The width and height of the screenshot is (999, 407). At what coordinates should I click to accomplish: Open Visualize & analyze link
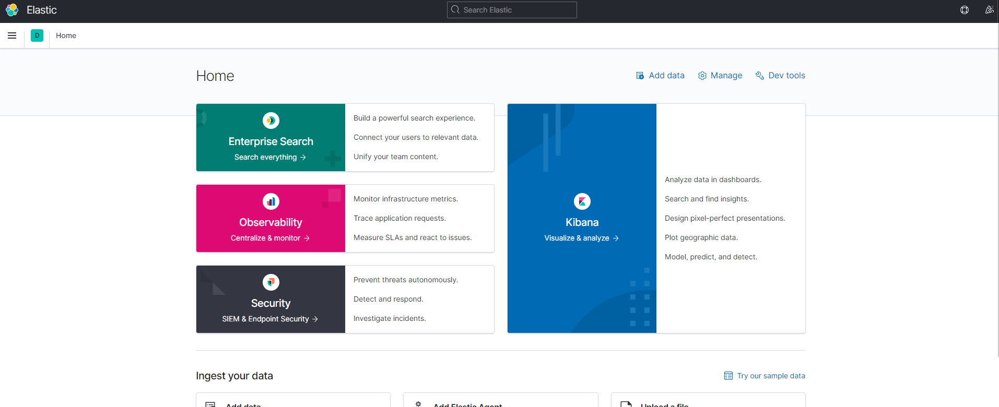pos(581,238)
